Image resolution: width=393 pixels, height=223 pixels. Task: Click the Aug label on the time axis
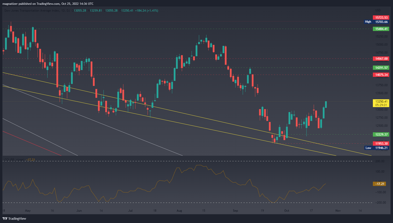point(179,211)
